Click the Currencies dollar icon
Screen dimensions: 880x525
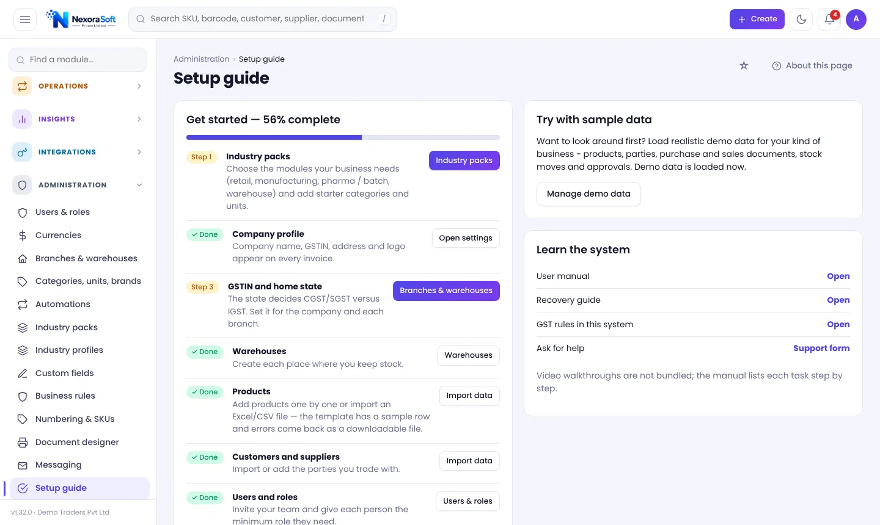23,236
